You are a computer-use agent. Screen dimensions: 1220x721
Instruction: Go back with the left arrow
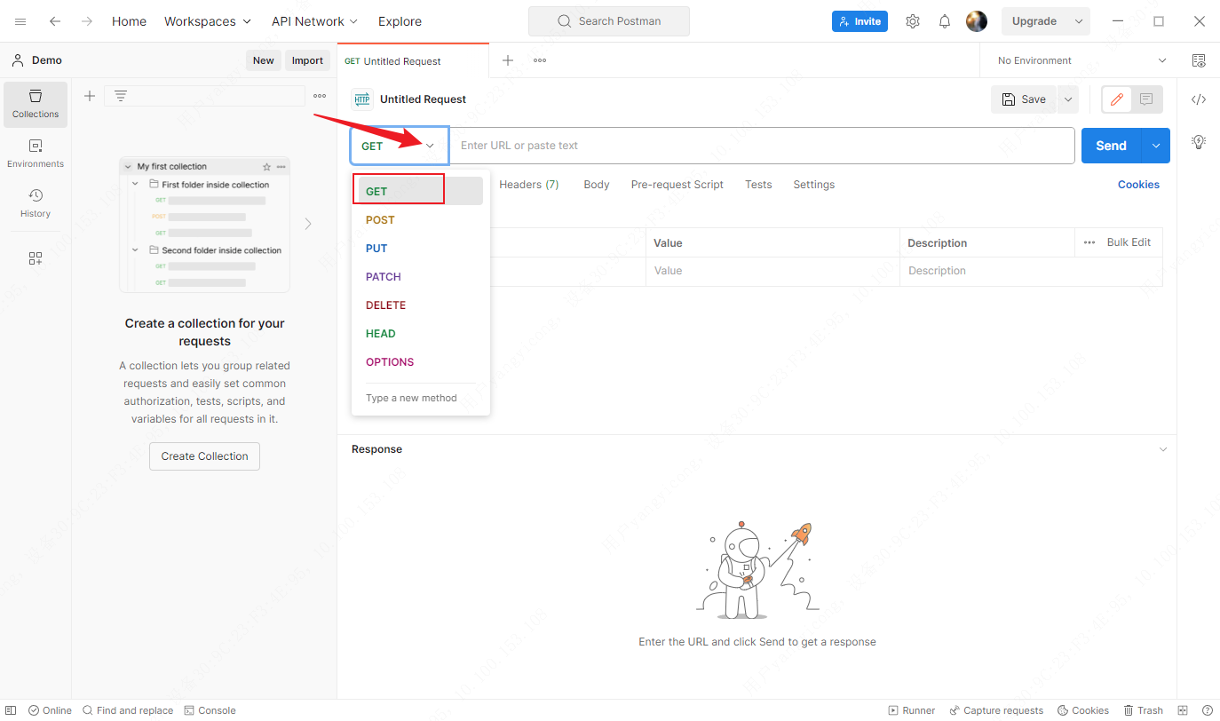click(55, 21)
